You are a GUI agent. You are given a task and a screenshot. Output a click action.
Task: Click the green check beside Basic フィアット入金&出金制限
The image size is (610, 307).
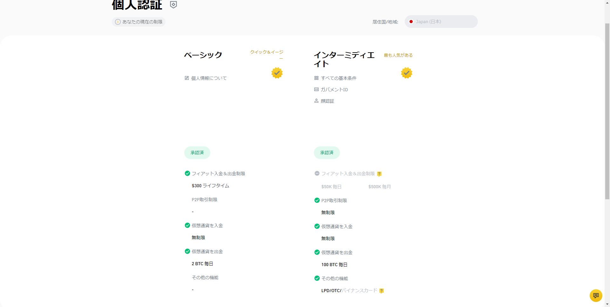pyautogui.click(x=187, y=173)
